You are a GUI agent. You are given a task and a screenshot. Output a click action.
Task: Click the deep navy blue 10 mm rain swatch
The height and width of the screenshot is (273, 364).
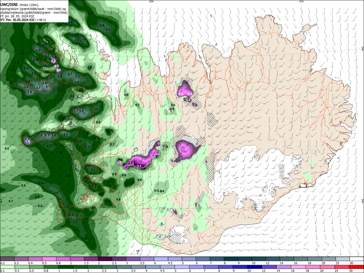[254, 267]
